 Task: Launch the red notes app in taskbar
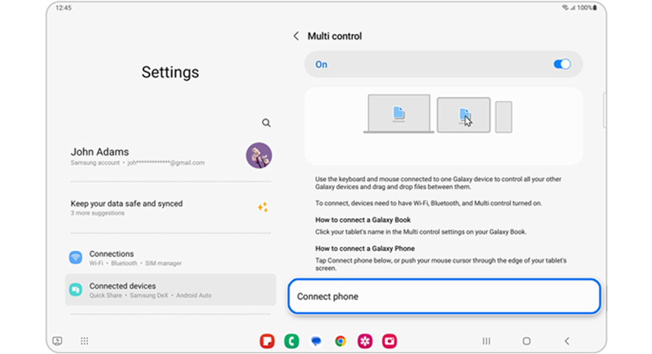coord(267,341)
